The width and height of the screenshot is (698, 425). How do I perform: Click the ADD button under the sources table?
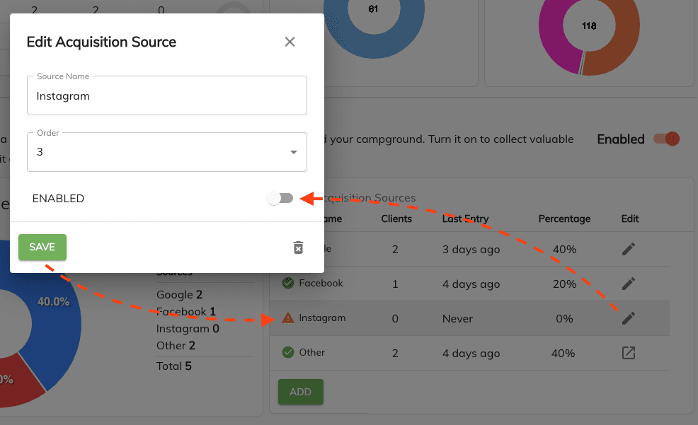[300, 392]
